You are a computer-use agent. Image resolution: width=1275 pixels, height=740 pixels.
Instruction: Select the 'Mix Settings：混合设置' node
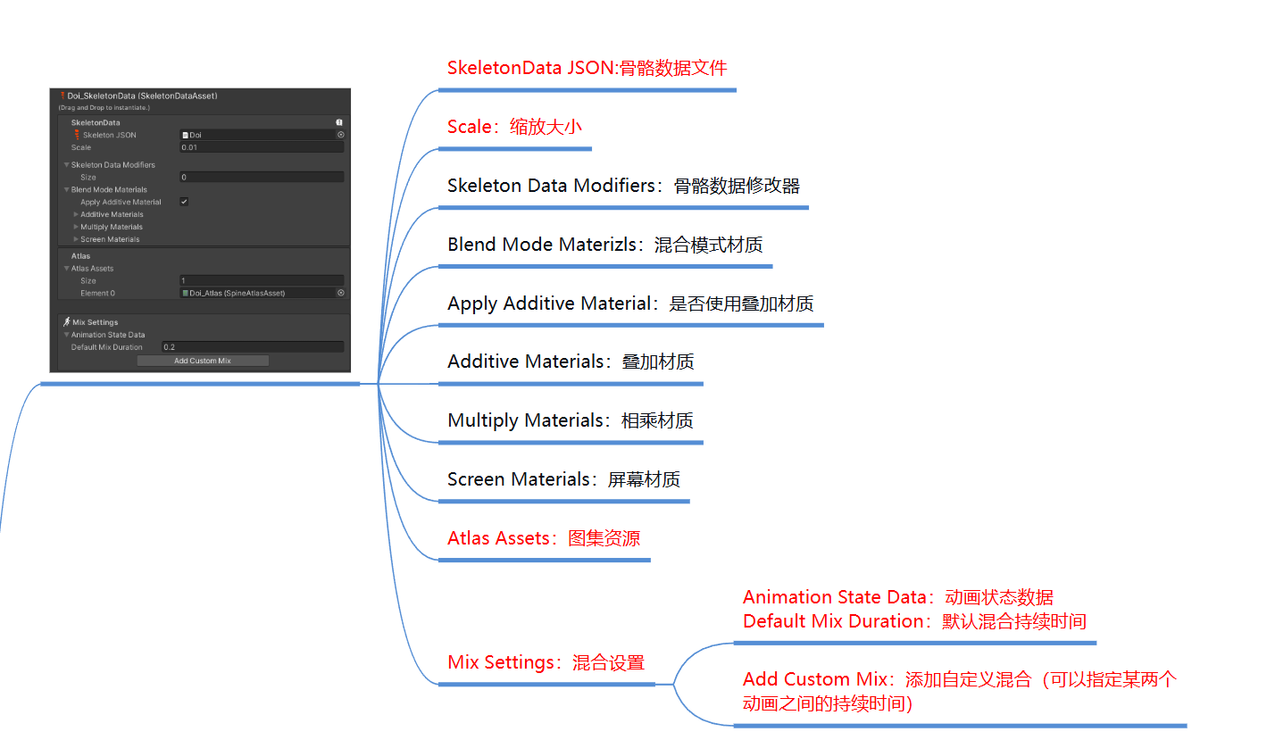click(x=546, y=662)
